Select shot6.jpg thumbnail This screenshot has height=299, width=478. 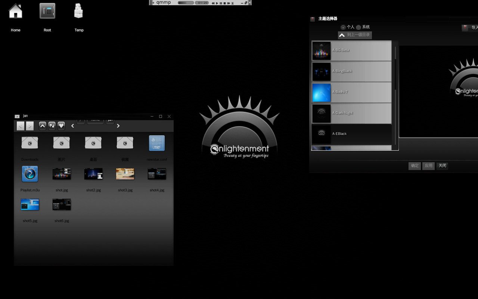click(x=62, y=210)
